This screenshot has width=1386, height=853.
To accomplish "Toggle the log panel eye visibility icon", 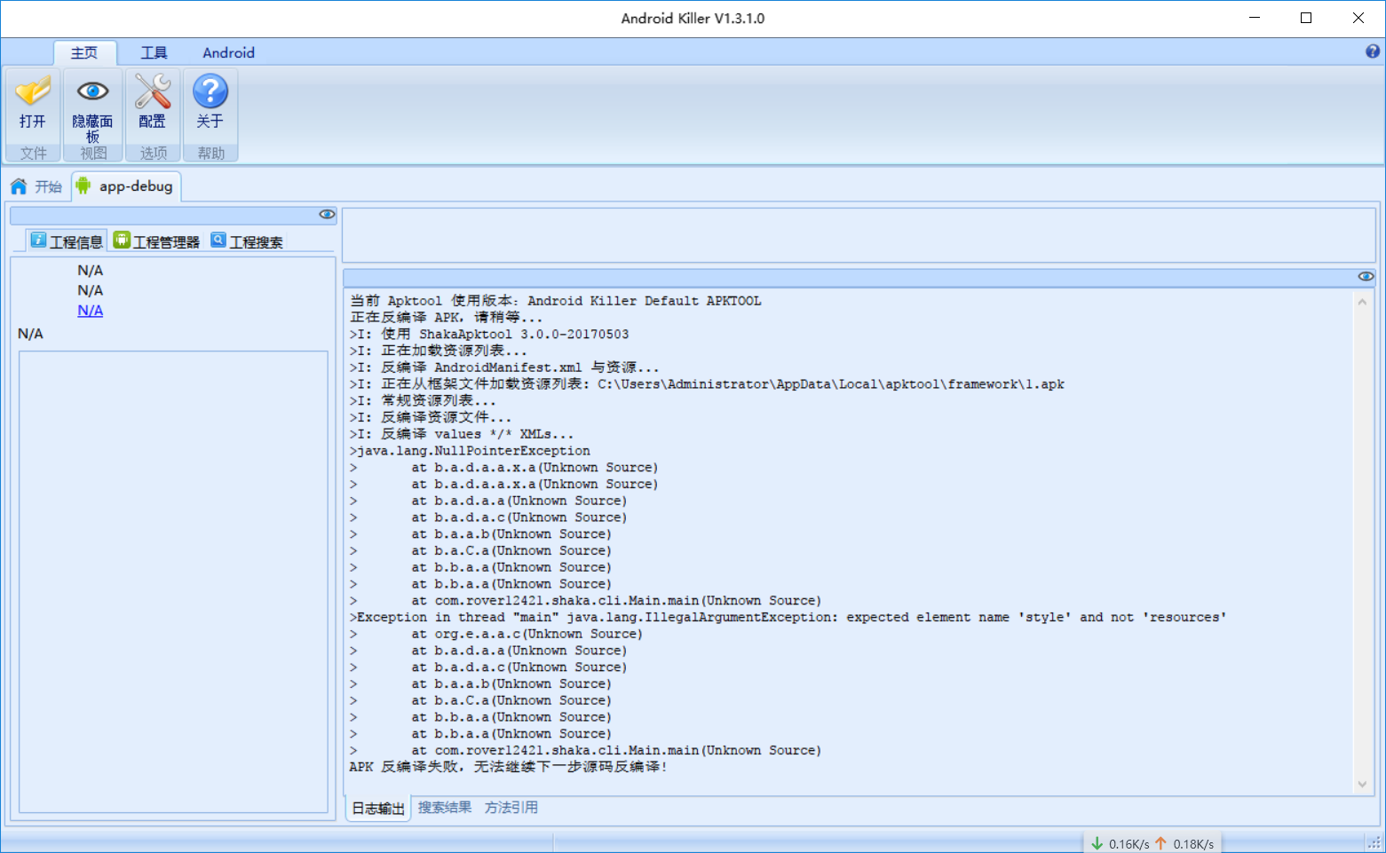I will pyautogui.click(x=1365, y=276).
